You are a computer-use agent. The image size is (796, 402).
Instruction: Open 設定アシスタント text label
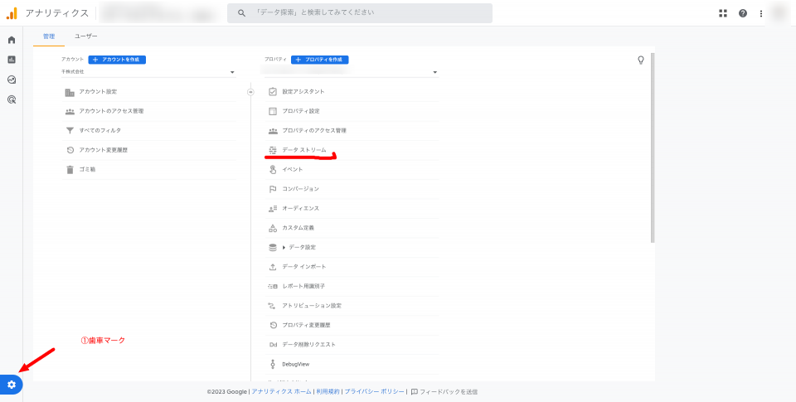pyautogui.click(x=303, y=92)
